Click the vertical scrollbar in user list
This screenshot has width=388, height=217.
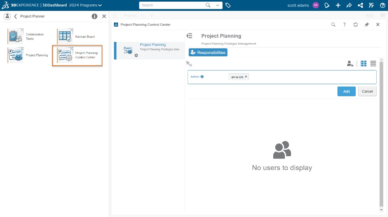(x=381, y=133)
